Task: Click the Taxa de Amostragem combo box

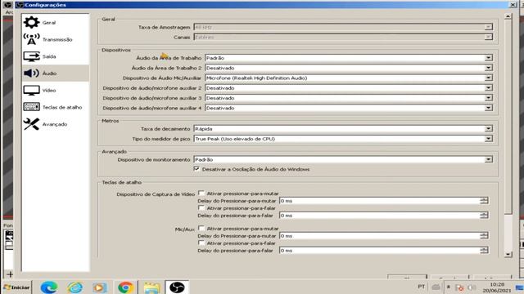Action: [343, 27]
